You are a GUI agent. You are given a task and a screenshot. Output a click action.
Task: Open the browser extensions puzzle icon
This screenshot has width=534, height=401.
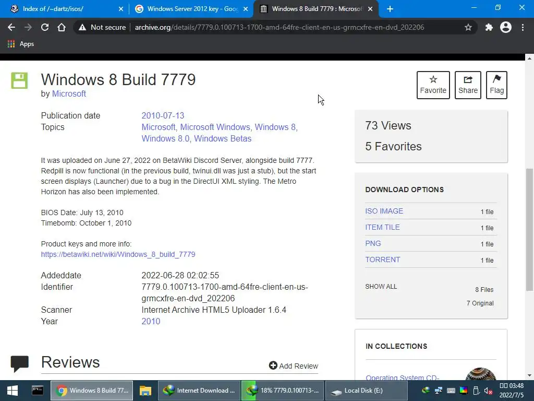coord(489,27)
